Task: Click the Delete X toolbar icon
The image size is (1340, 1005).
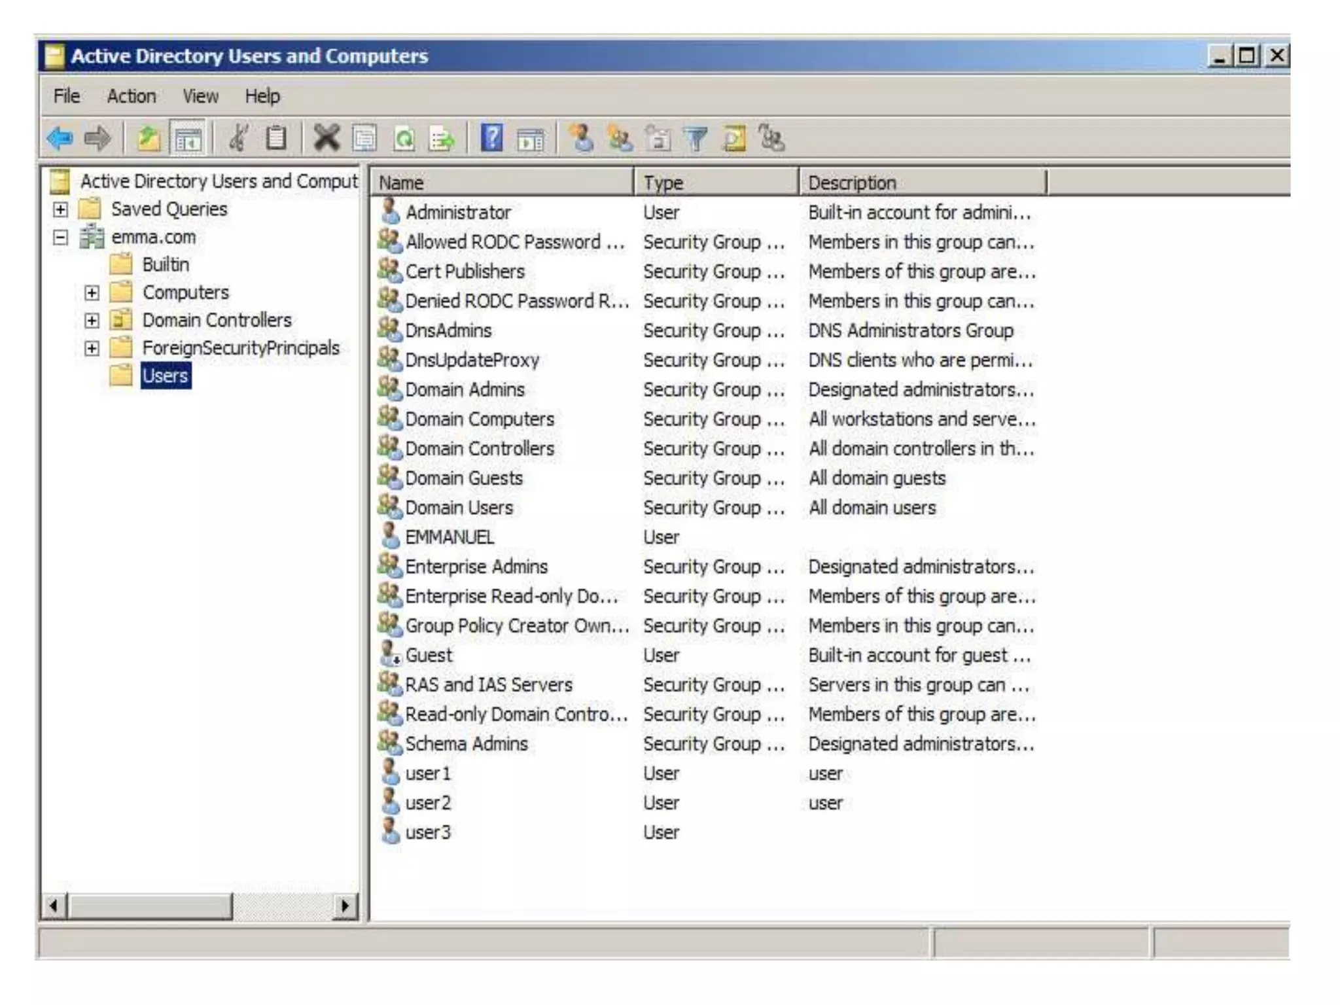Action: pyautogui.click(x=326, y=139)
